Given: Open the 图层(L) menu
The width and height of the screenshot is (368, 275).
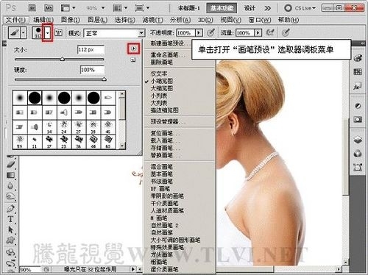Looking at the screenshot, I should click(97, 20).
